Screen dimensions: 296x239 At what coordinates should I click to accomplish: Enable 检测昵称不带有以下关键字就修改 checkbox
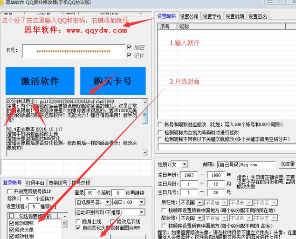[160, 139]
